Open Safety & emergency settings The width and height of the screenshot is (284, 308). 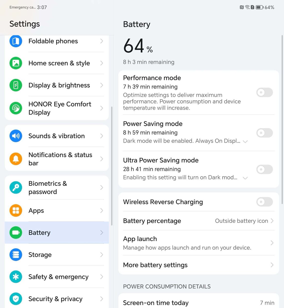click(x=57, y=277)
